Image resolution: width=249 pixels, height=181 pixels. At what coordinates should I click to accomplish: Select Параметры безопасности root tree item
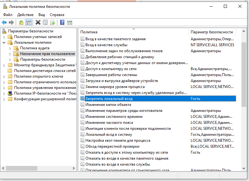[x=31, y=31]
